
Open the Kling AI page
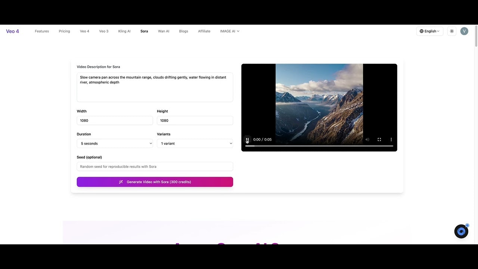point(124,31)
